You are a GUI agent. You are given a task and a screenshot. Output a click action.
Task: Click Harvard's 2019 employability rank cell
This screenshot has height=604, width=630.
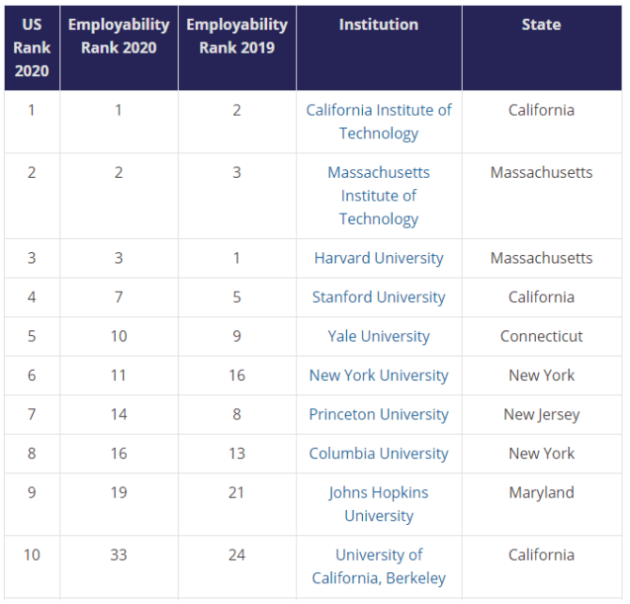coord(237,258)
